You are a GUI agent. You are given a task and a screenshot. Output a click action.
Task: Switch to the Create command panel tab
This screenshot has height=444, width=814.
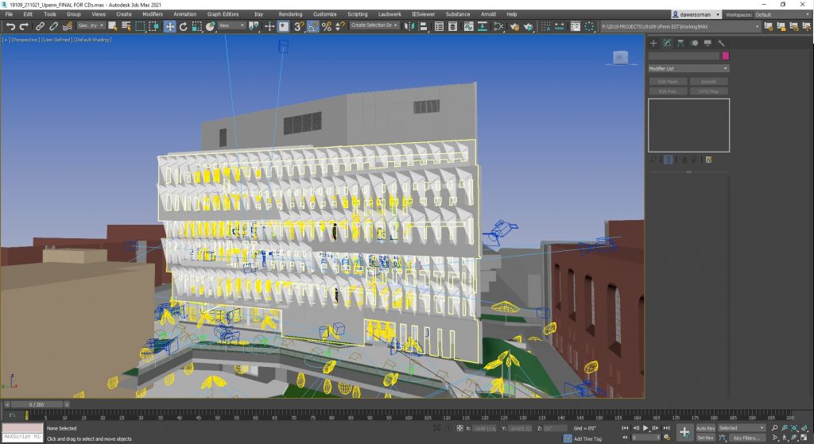point(653,43)
